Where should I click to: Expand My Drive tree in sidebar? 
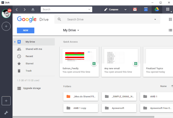point(15,42)
